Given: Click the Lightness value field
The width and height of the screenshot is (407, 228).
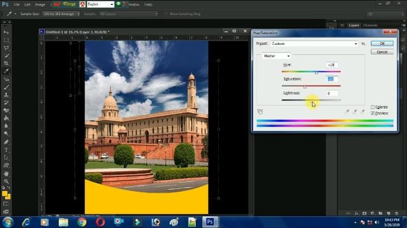Looking at the screenshot, I should [332, 93].
